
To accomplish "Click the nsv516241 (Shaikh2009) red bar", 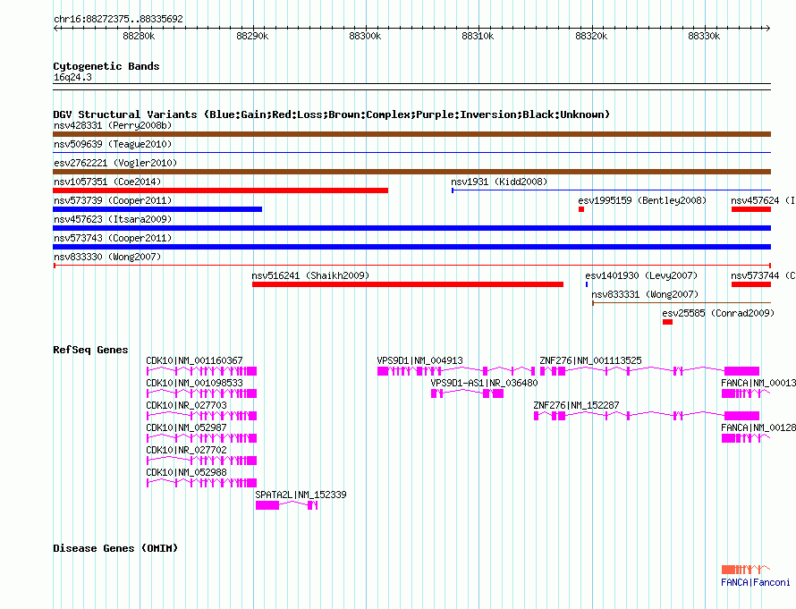I will coord(408,284).
